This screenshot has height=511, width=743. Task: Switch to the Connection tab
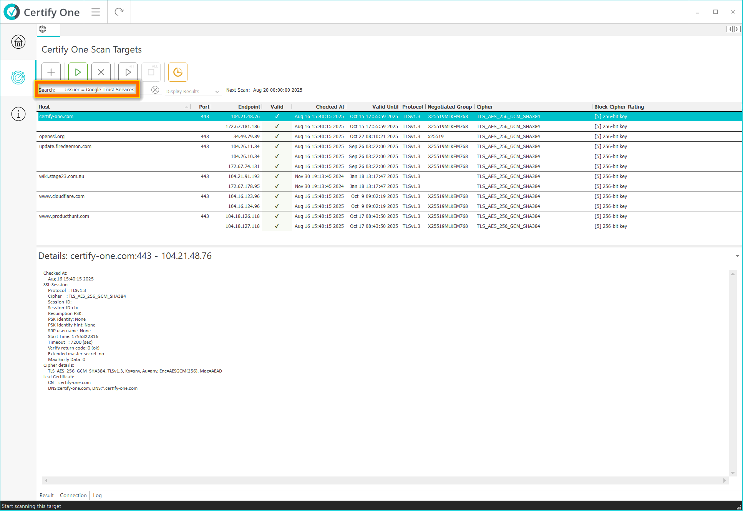tap(73, 495)
